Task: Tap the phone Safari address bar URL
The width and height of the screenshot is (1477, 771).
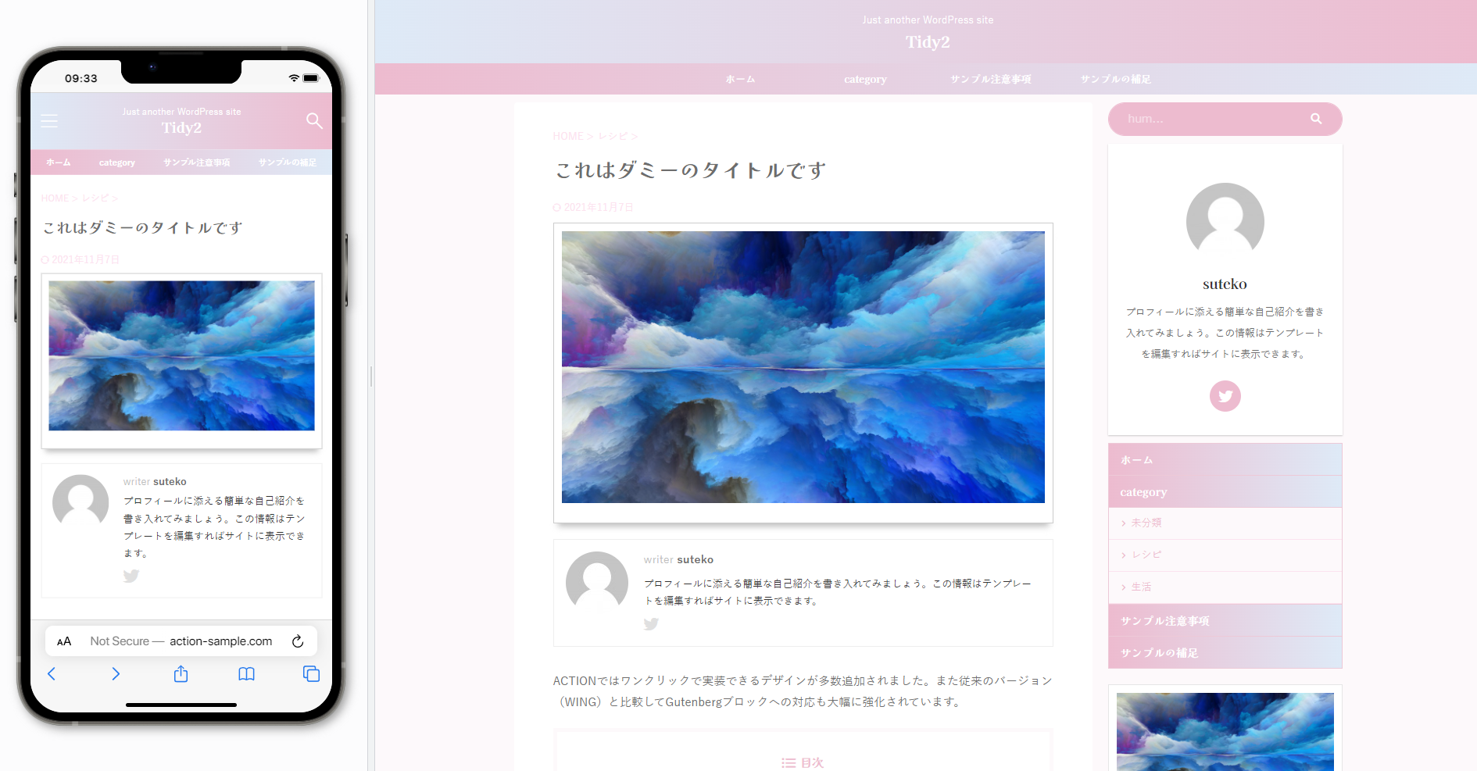Action: [x=181, y=641]
